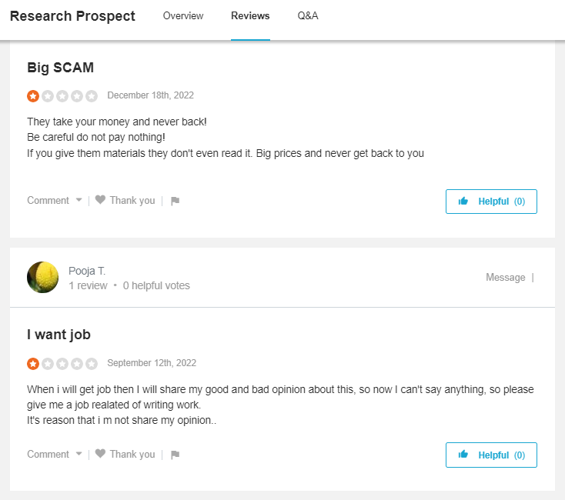Send a Message to Pooja T.
The image size is (565, 500).
pyautogui.click(x=505, y=278)
